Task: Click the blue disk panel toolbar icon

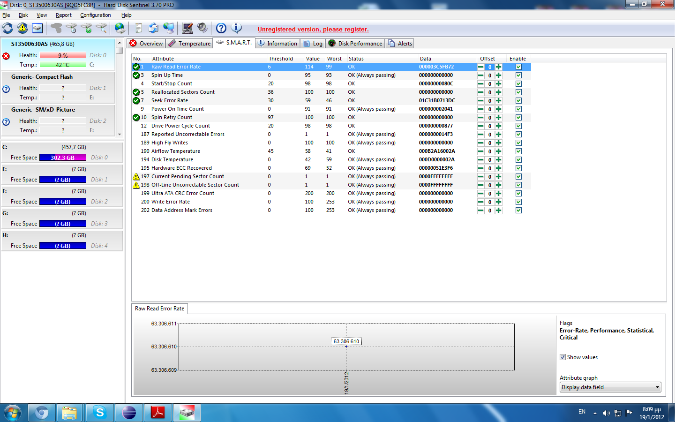Action: [37, 28]
